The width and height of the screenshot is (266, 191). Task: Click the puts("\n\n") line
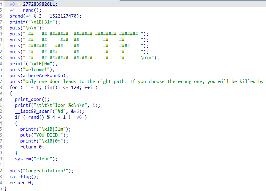click(x=27, y=28)
